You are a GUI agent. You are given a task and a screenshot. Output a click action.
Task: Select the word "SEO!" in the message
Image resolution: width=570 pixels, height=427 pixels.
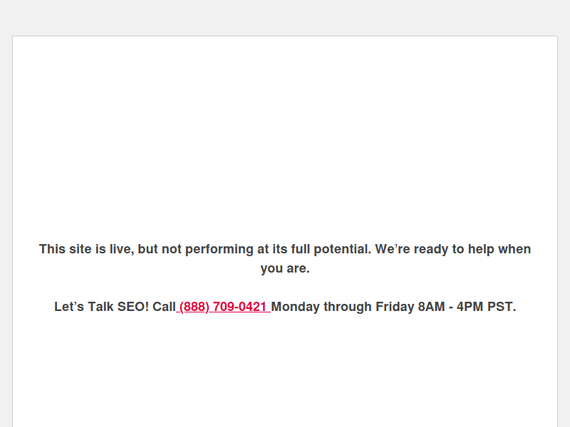(133, 307)
